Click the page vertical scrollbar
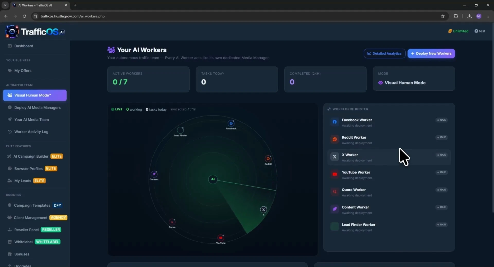Screen dimensions: 494x267 (x=493, y=118)
